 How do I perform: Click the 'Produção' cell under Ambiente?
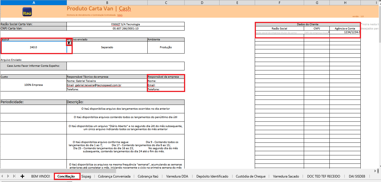166,47
